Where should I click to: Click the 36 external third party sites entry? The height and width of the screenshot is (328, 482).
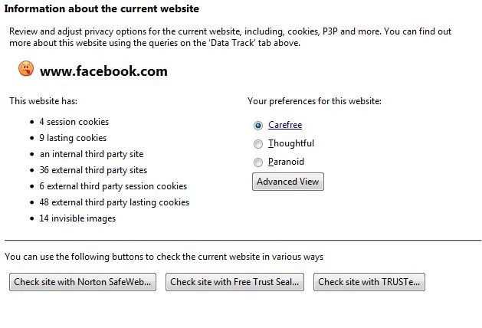pos(93,170)
